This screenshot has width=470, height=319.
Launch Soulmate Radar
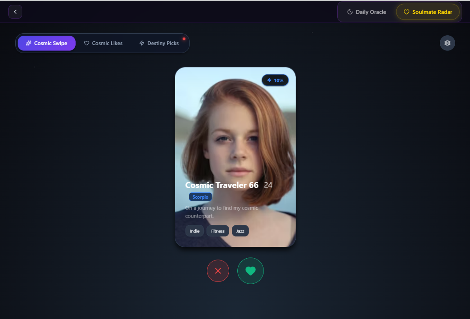pos(428,12)
